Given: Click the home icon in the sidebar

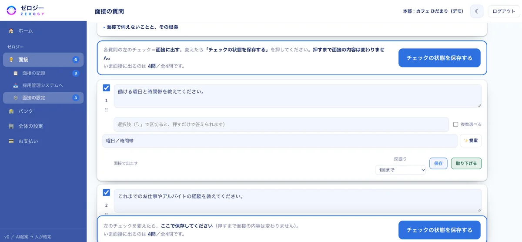Looking at the screenshot, I should [11, 31].
